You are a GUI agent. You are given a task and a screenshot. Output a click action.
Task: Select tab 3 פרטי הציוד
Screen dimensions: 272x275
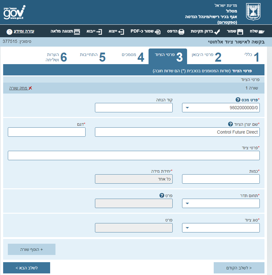tap(168, 57)
